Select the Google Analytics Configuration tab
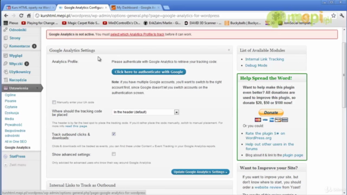Screen dimensions: 347x195 83,8
